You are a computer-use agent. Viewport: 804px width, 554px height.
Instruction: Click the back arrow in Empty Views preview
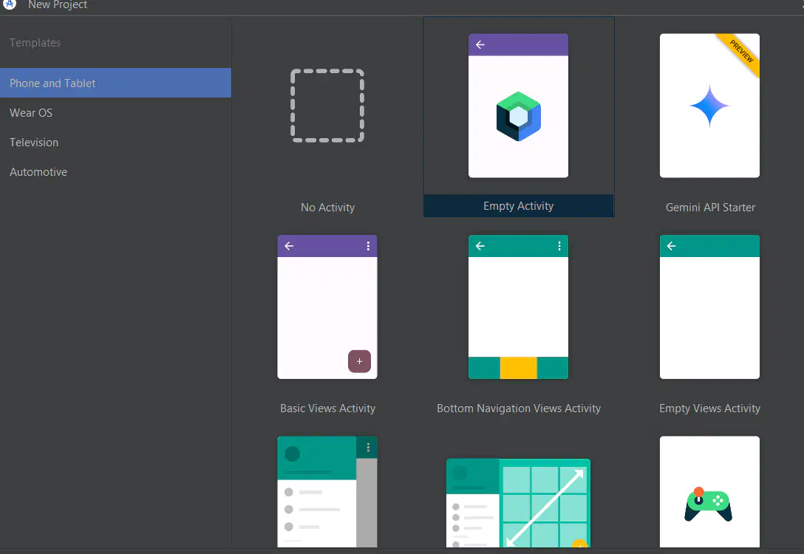(671, 246)
